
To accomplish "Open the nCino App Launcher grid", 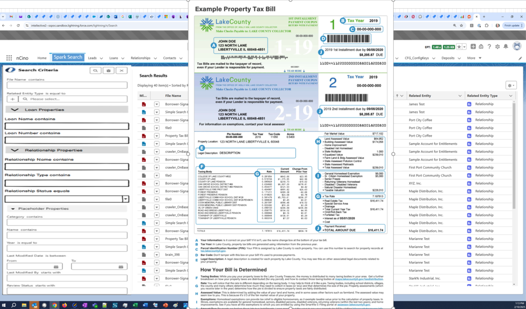I will pyautogui.click(x=9, y=58).
